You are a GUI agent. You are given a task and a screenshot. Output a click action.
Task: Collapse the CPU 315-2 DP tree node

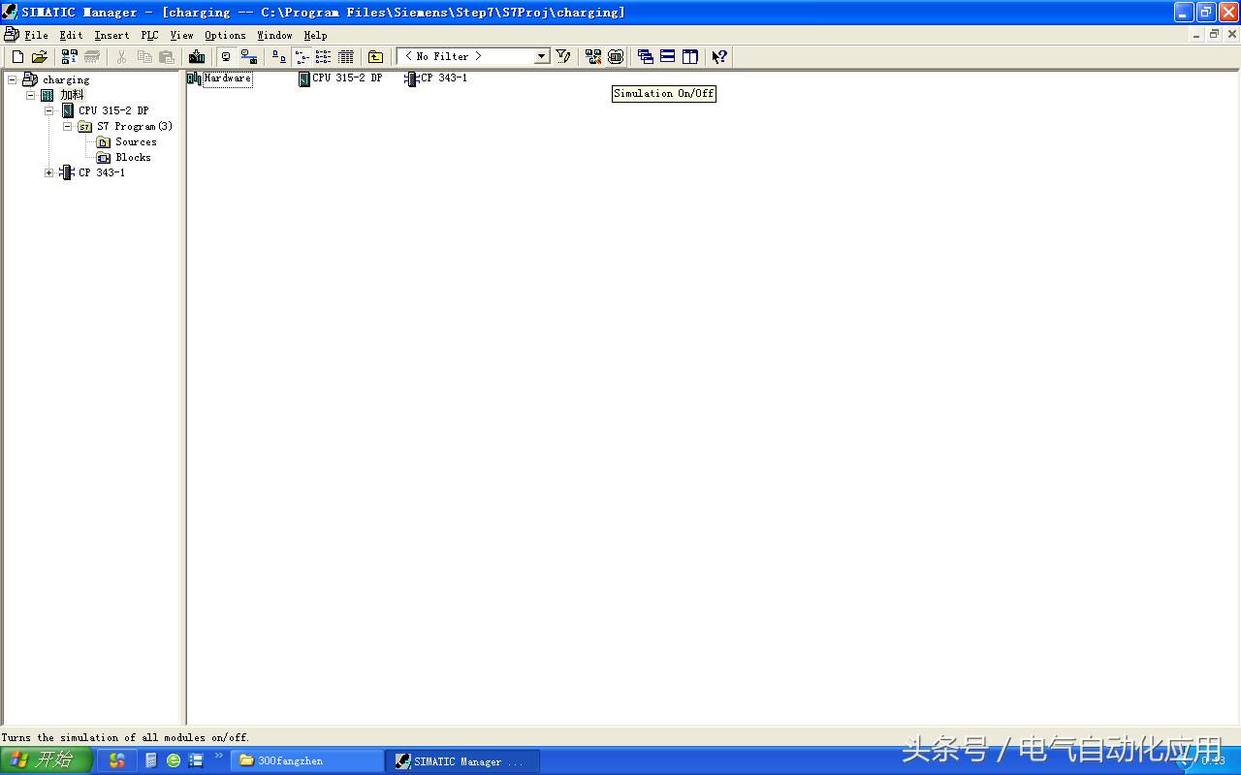(49, 110)
